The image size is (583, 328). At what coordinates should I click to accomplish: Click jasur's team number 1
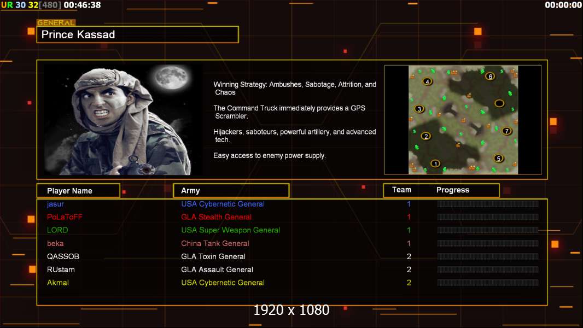point(409,204)
